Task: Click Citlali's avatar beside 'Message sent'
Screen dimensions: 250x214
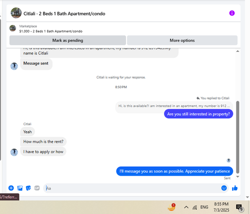Action: pyautogui.click(x=14, y=66)
